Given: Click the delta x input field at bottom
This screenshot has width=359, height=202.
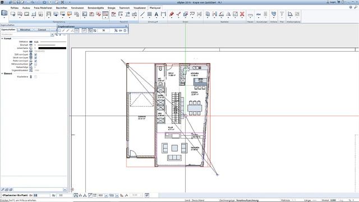Looking at the screenshot, I should tap(42, 195).
